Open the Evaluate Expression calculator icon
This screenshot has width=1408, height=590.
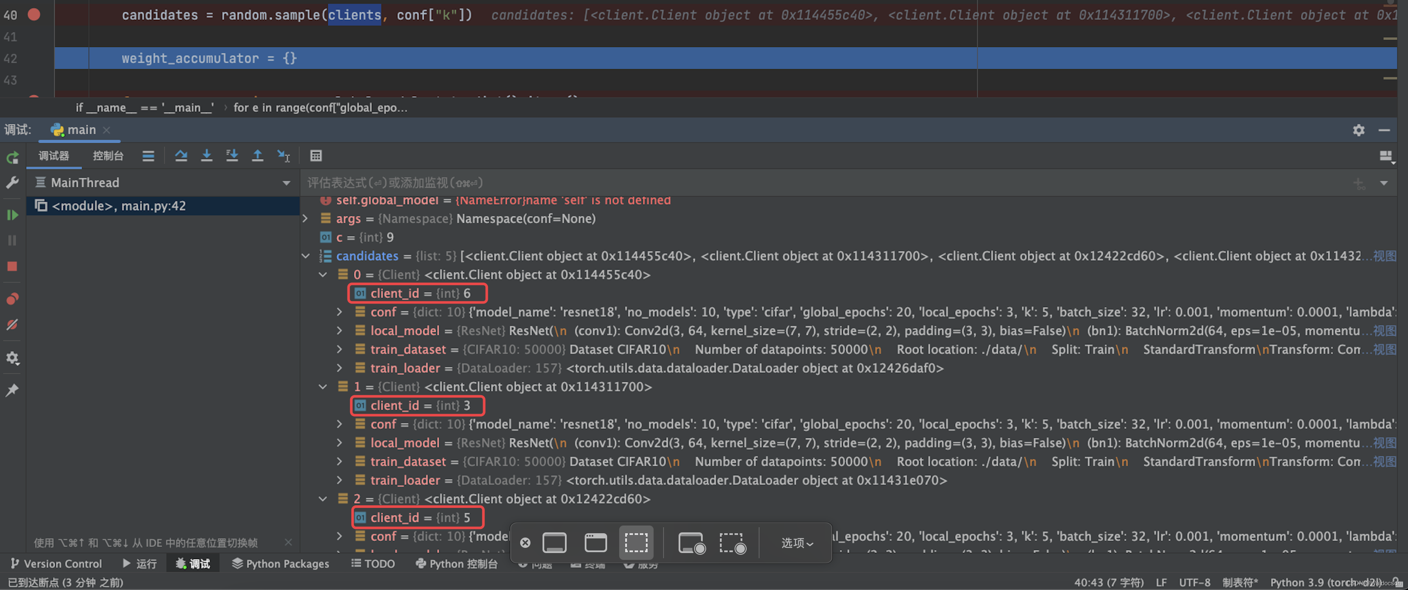316,156
